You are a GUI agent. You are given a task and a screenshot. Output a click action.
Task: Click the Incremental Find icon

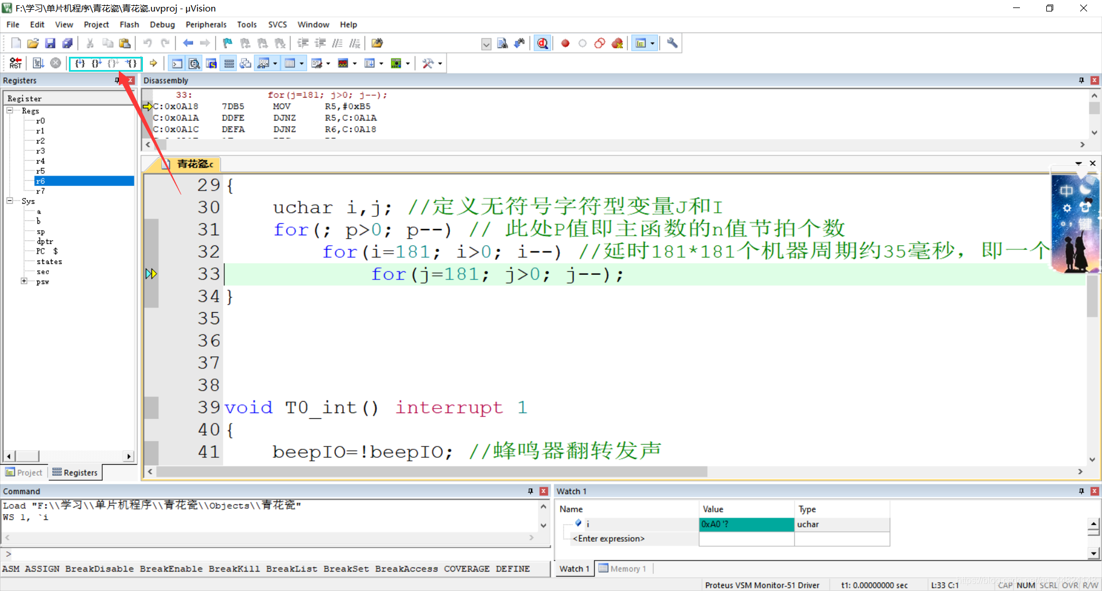click(x=519, y=43)
